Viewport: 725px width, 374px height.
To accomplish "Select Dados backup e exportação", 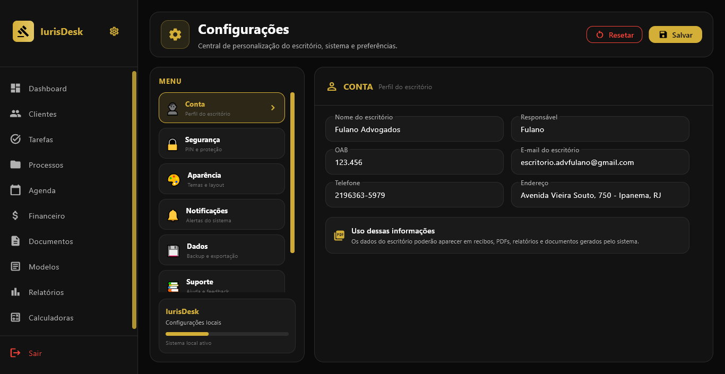I will (222, 250).
